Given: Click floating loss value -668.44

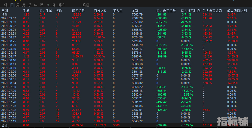Looking at the screenshot, I should (162, 91).
